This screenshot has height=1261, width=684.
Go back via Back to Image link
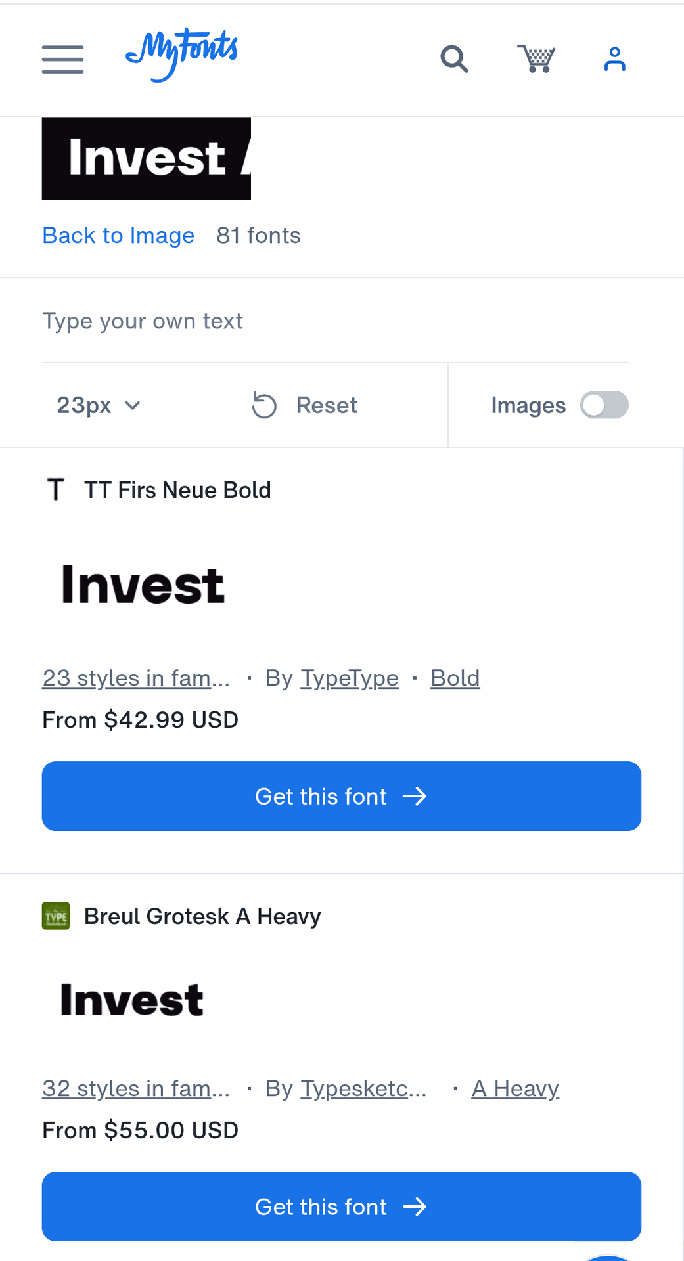click(118, 236)
